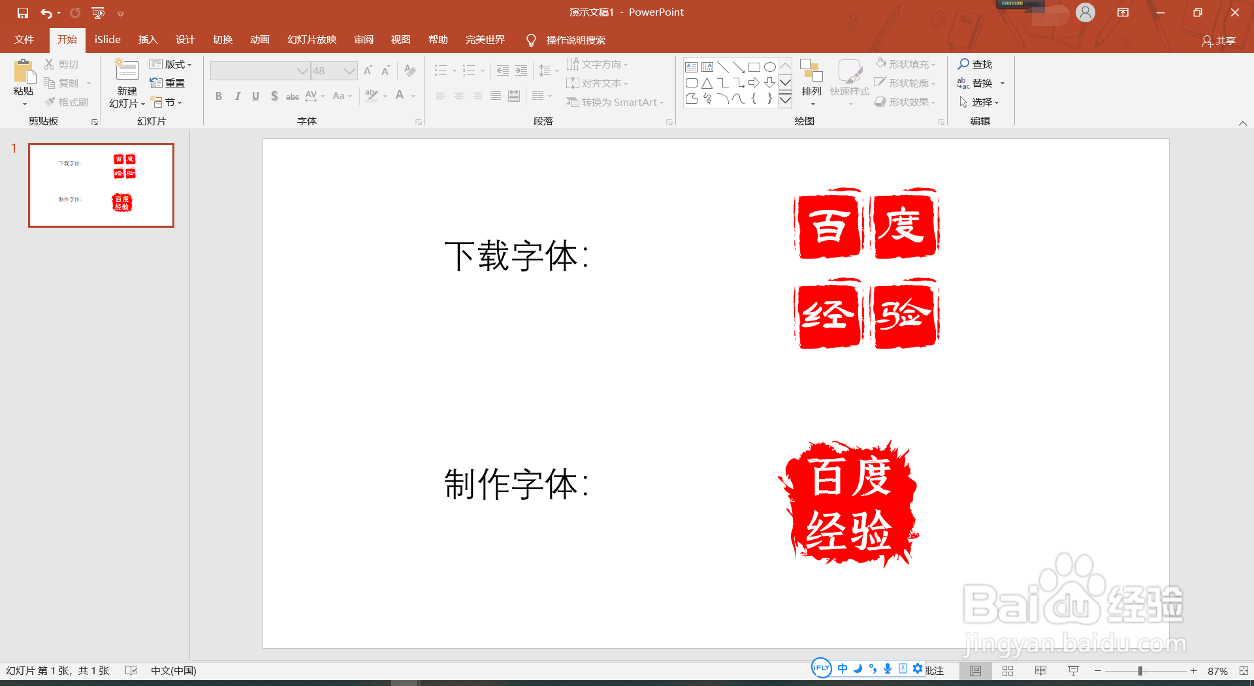Screen dimensions: 1254x686
Task: Toggle underline formatting
Action: point(255,96)
